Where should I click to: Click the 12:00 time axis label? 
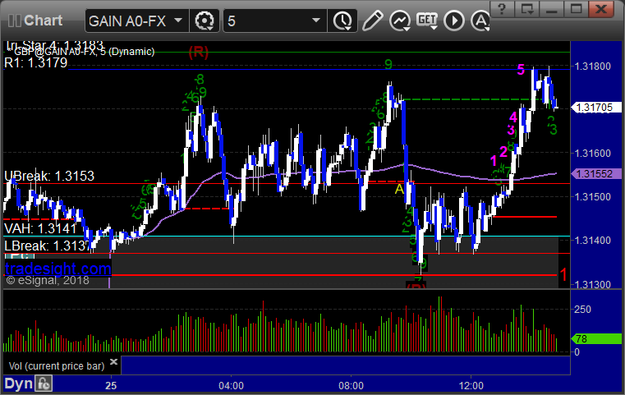click(471, 385)
